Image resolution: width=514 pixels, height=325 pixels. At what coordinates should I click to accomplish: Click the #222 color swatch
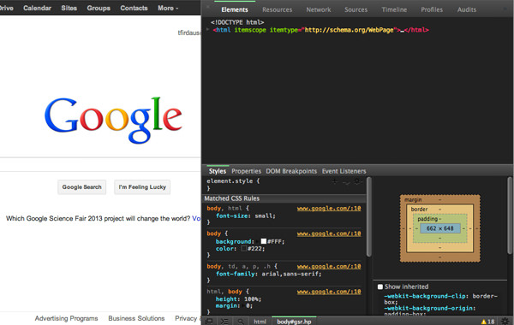pyautogui.click(x=243, y=249)
